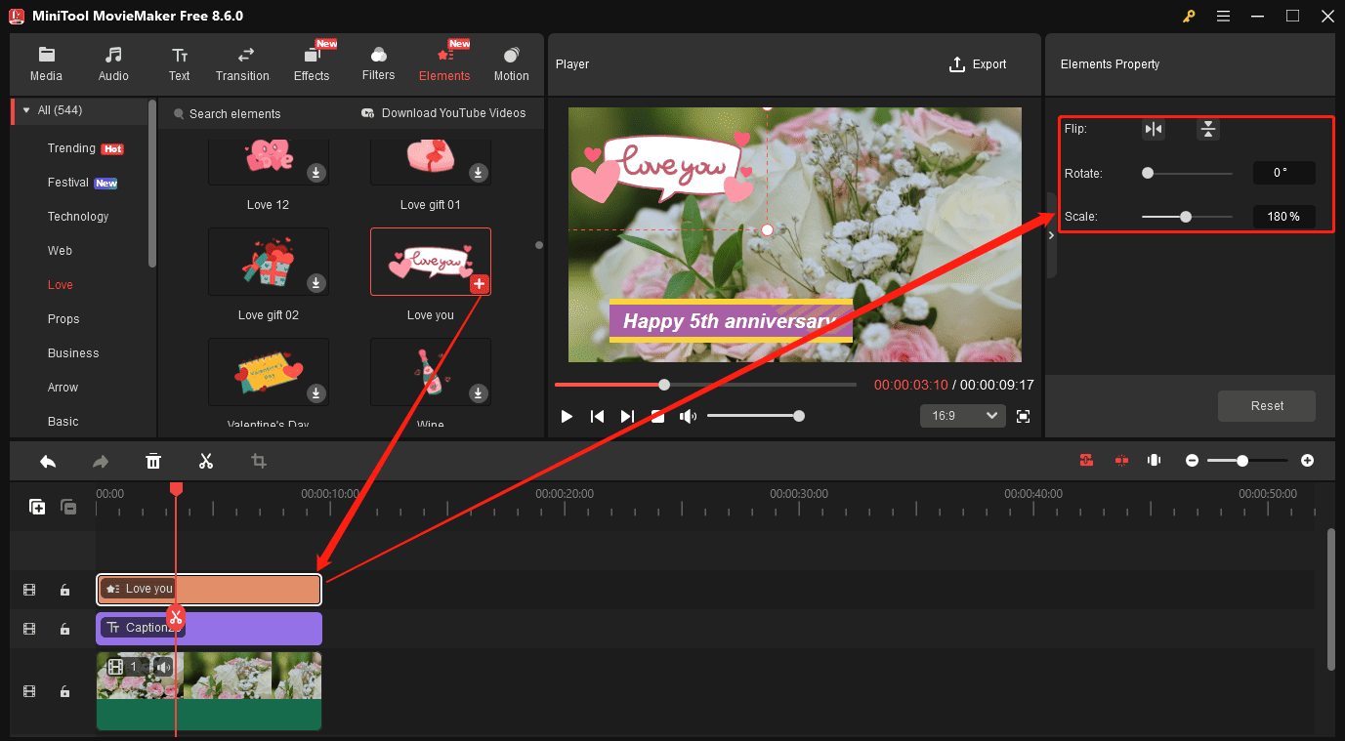
Task: Jump to next frame
Action: coord(627,417)
